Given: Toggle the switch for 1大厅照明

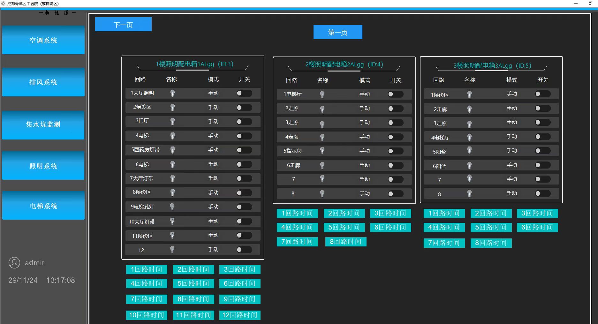Looking at the screenshot, I should point(244,93).
